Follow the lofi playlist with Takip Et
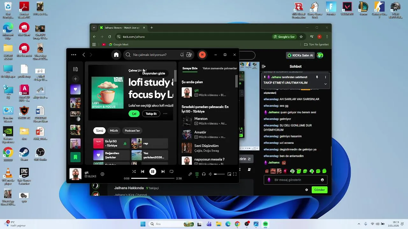The height and width of the screenshot is (229, 408). pyautogui.click(x=151, y=114)
